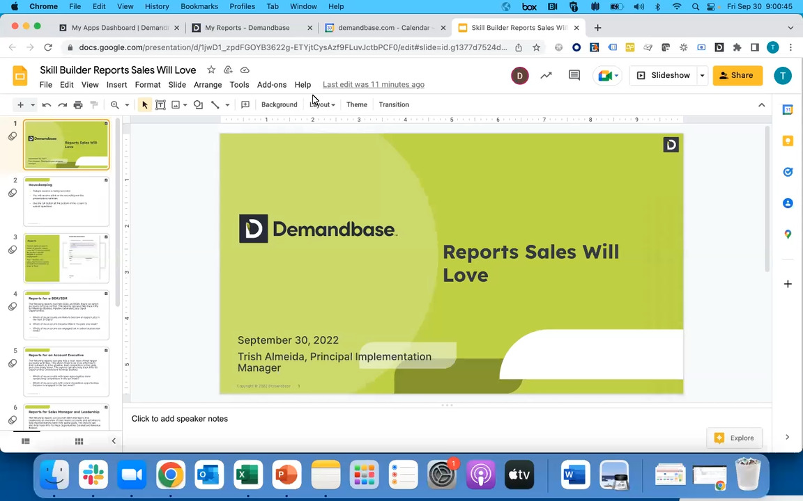Image resolution: width=803 pixels, height=501 pixels.
Task: Open the File menu in Slides
Action: [x=45, y=85]
